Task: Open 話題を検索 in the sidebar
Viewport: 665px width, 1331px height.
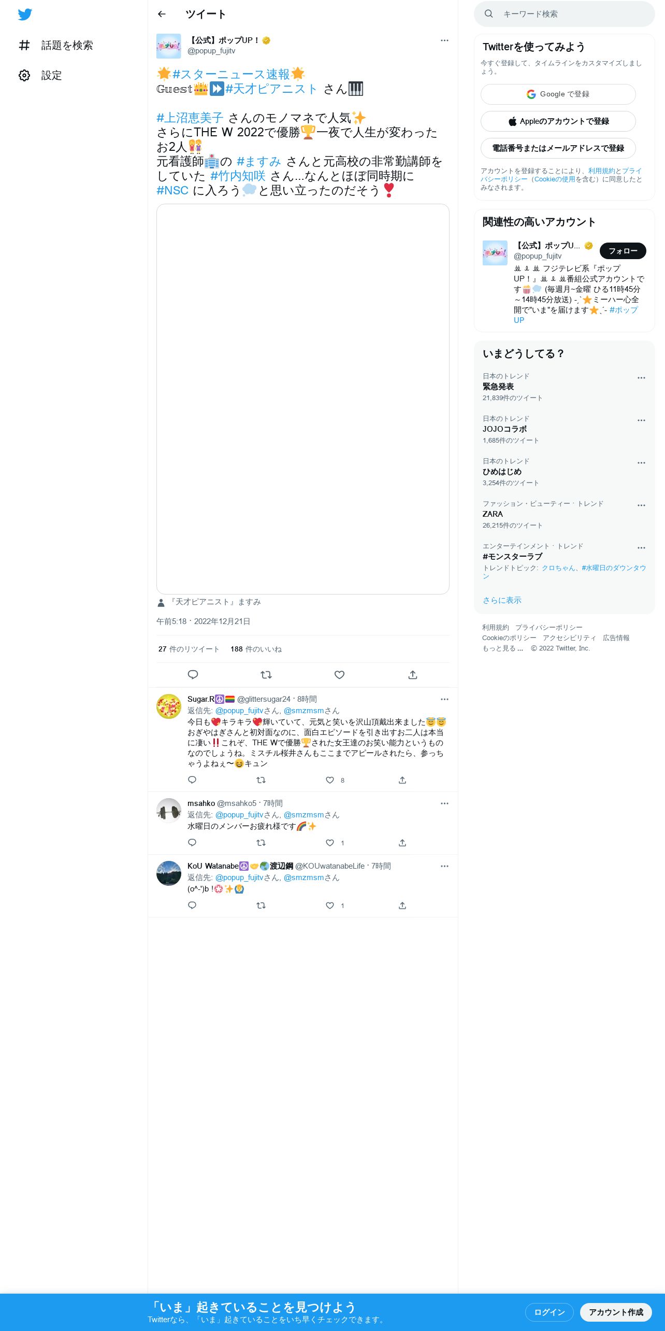Action: (x=56, y=45)
